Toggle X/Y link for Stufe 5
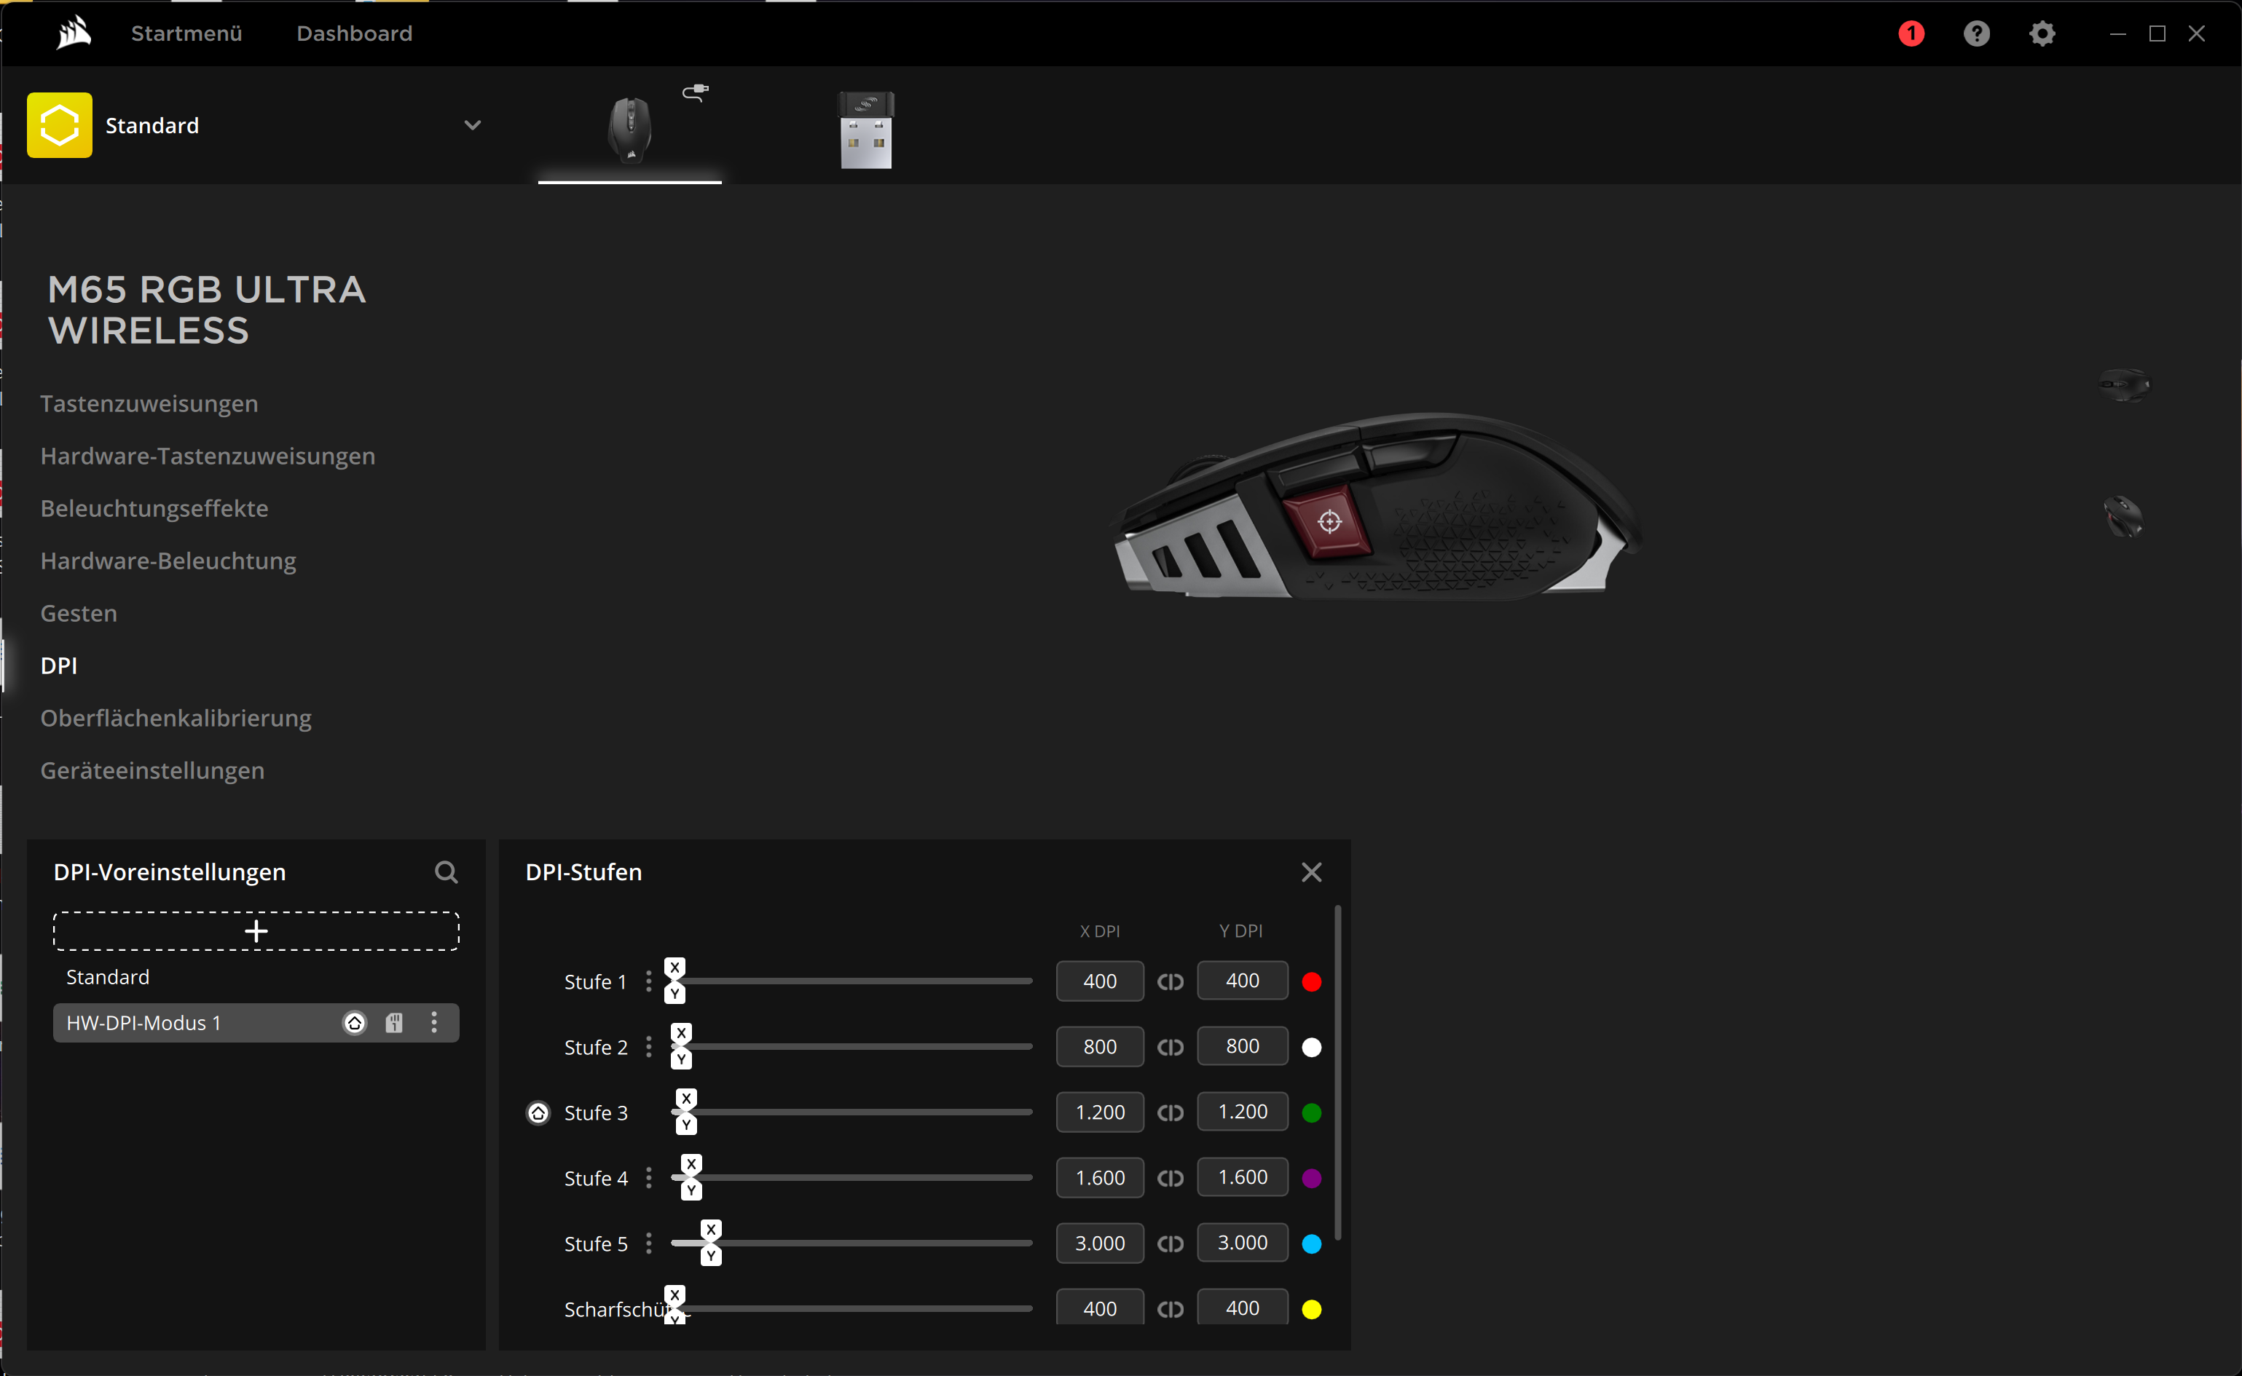The image size is (2242, 1376). (1171, 1244)
